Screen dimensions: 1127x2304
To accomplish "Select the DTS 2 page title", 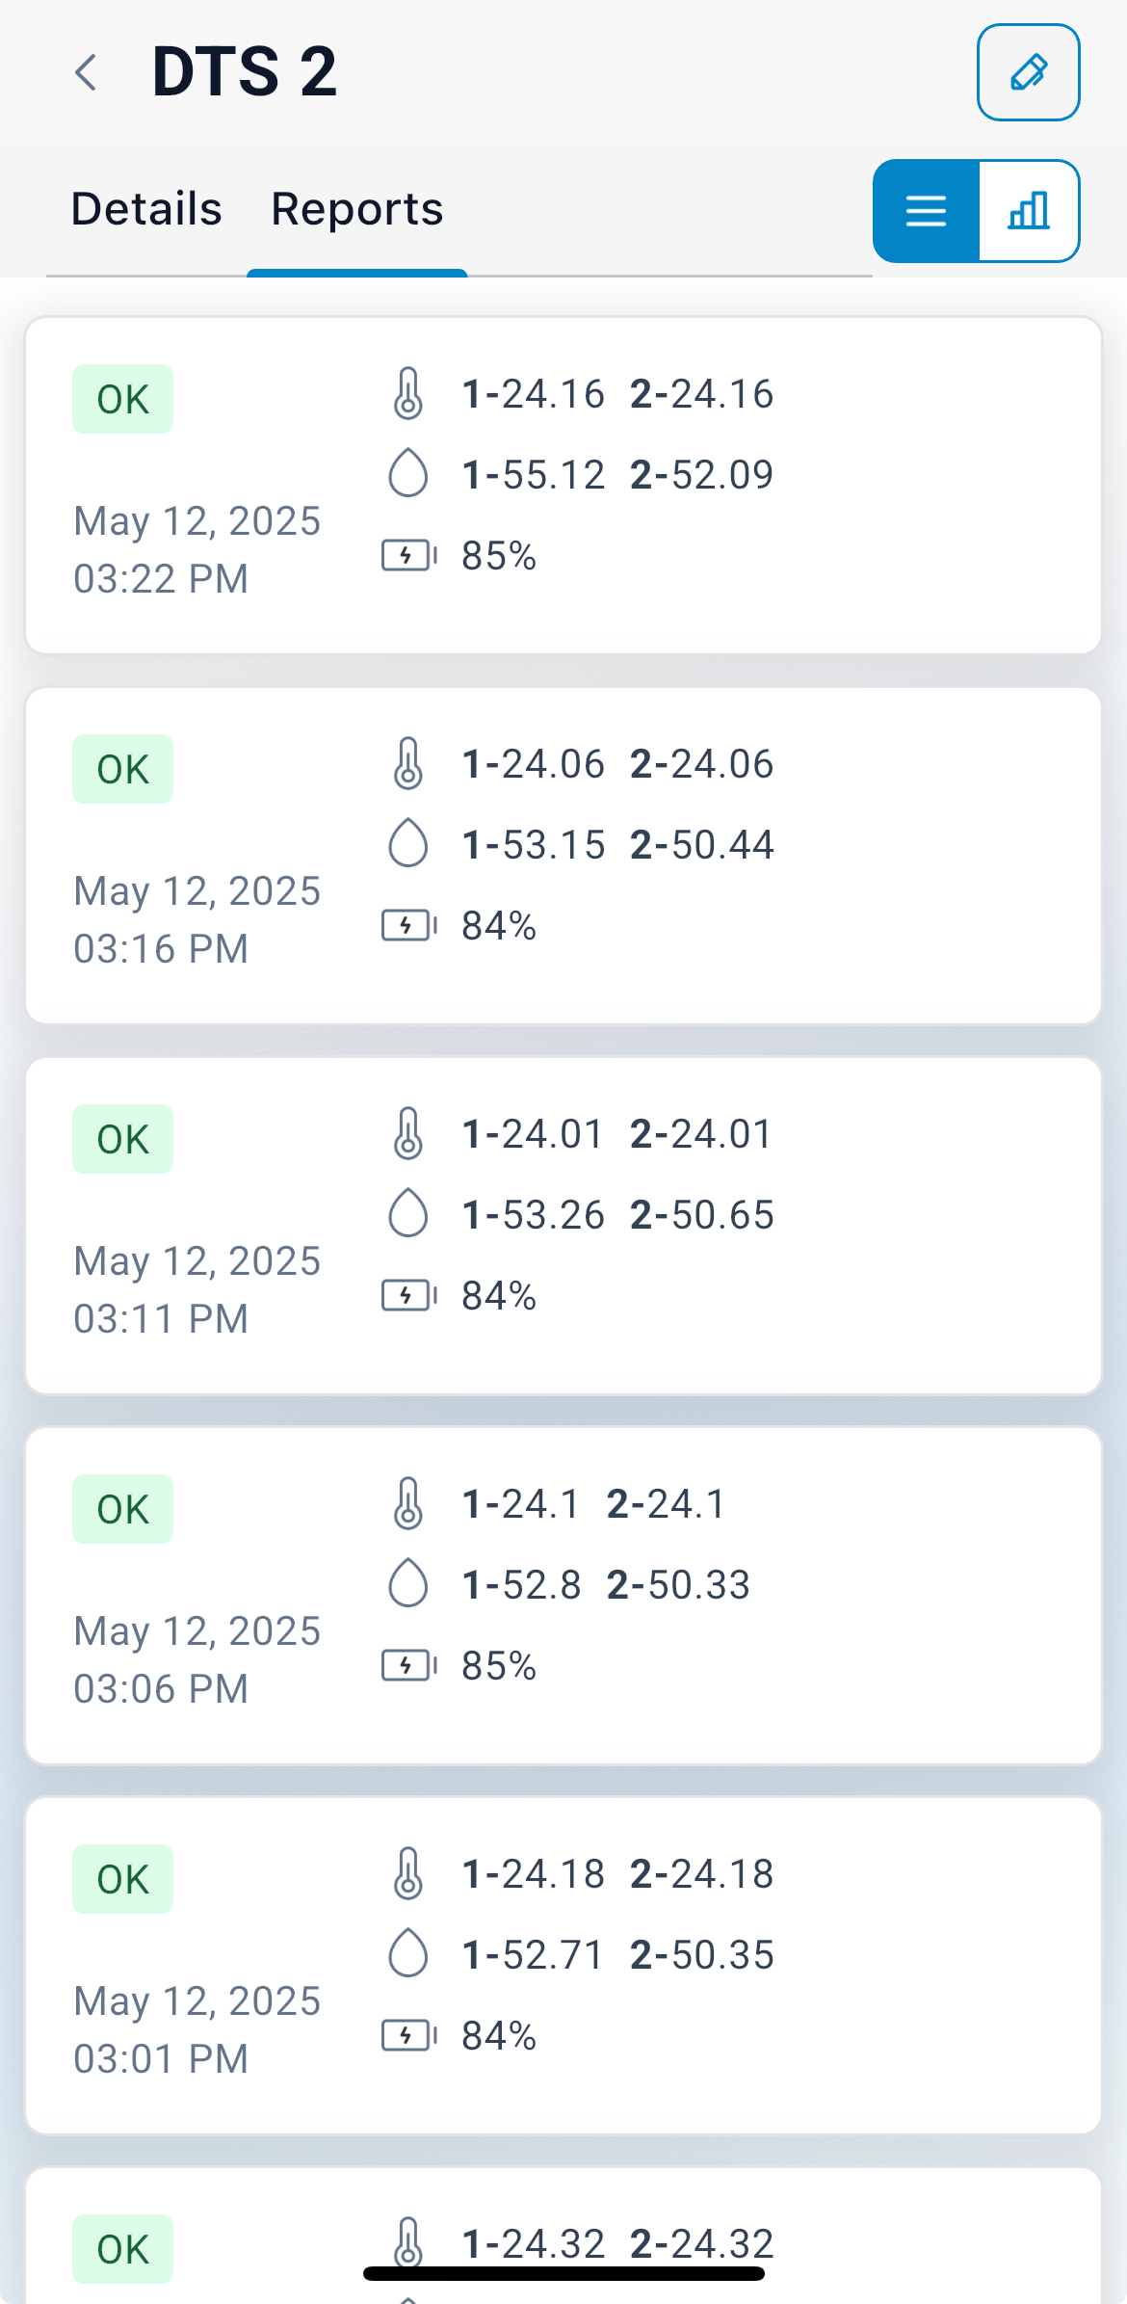I will click(245, 72).
